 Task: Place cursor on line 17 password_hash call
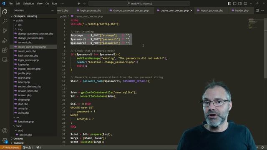click(x=93, y=81)
